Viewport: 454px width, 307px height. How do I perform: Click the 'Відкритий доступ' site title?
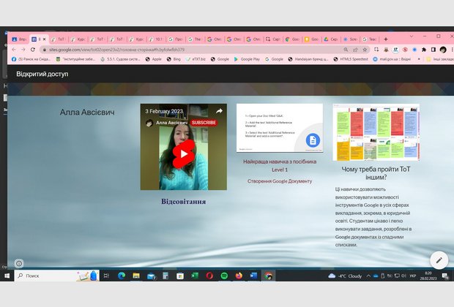tap(42, 75)
